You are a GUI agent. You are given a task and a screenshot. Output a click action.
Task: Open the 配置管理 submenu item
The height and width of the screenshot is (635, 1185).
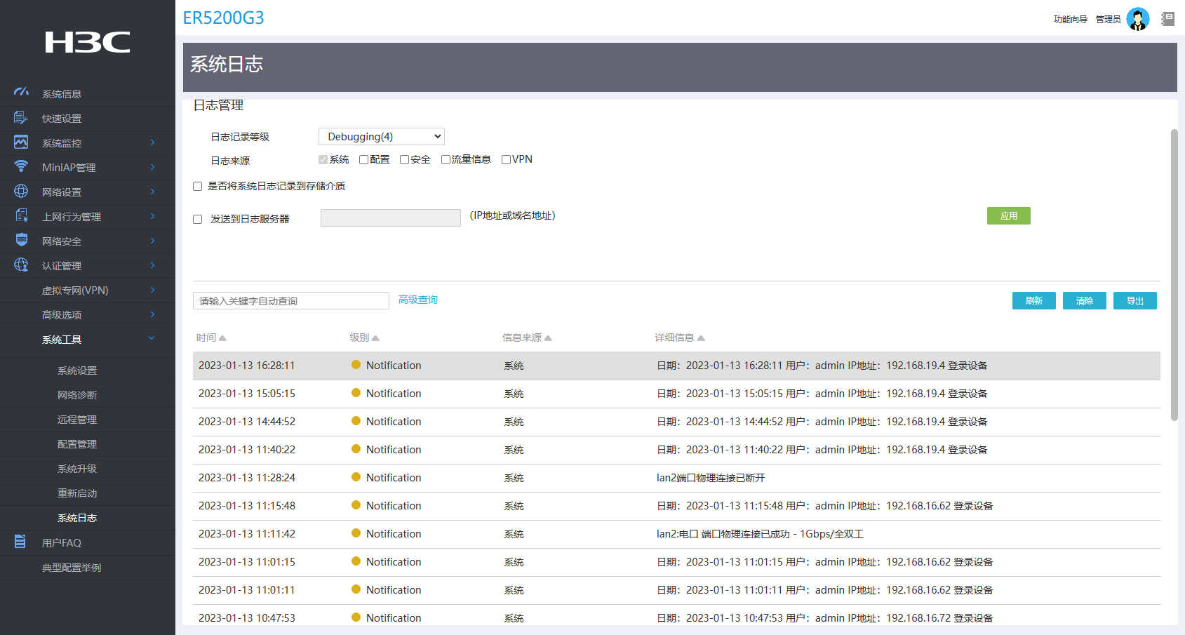(x=77, y=444)
